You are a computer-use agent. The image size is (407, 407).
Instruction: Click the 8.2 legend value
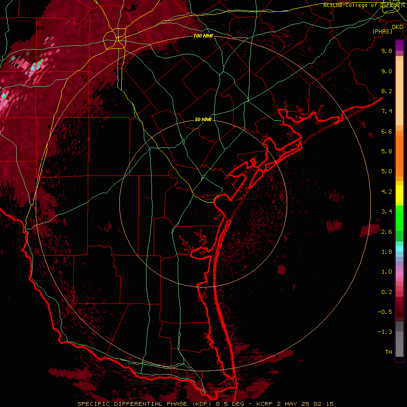tap(387, 91)
